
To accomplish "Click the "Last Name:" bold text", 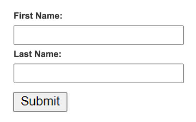I will (38, 54).
